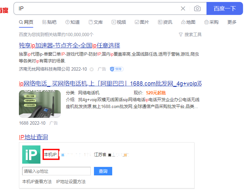Open the 采购 tab
This screenshot has height=190, width=244.
tap(211, 22)
